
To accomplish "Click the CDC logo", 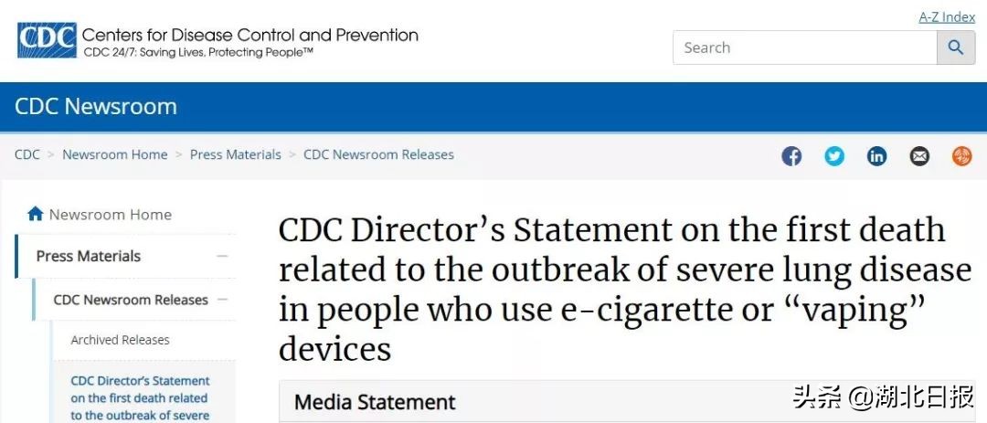I will coord(48,40).
